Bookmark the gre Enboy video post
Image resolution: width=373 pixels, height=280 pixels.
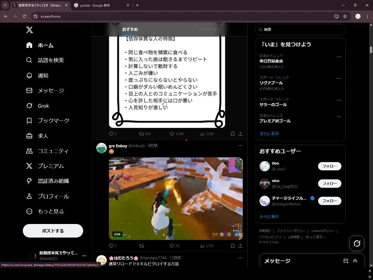coord(233,246)
